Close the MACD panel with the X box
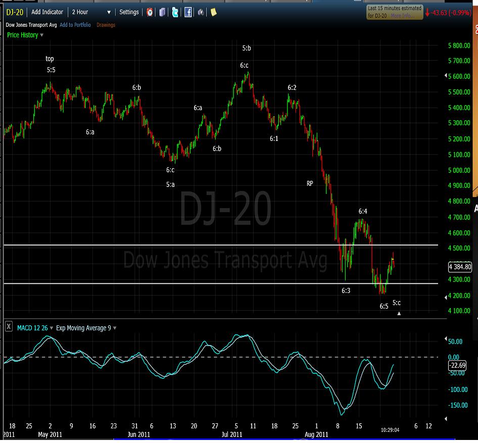The height and width of the screenshot is (443, 478). [x=9, y=327]
